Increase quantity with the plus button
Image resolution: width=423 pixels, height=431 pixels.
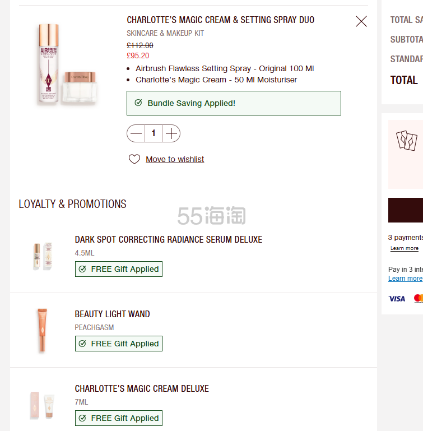[x=171, y=133]
